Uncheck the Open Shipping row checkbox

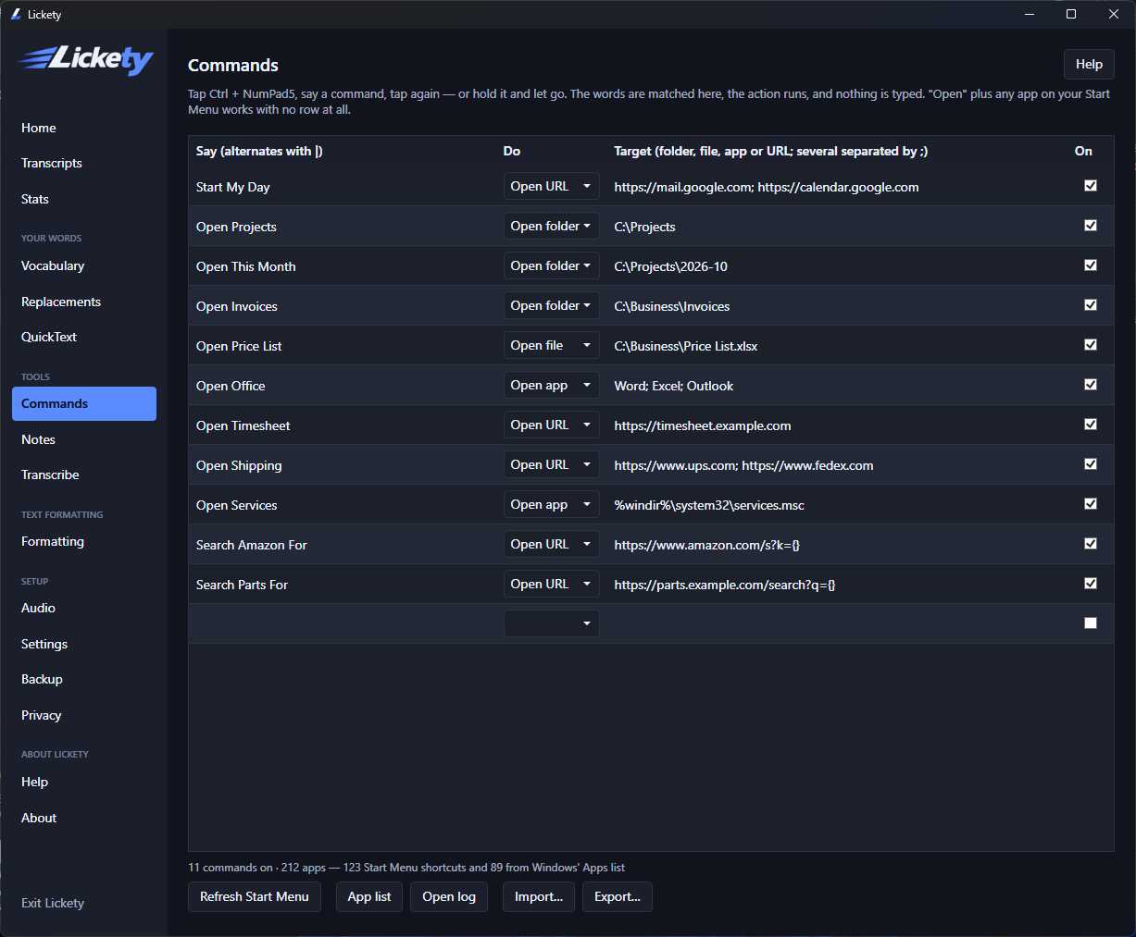(x=1091, y=464)
